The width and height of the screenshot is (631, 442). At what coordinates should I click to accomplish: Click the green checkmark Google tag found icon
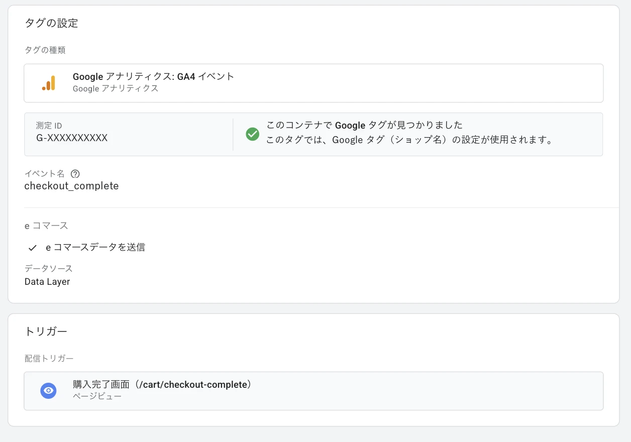(x=252, y=134)
